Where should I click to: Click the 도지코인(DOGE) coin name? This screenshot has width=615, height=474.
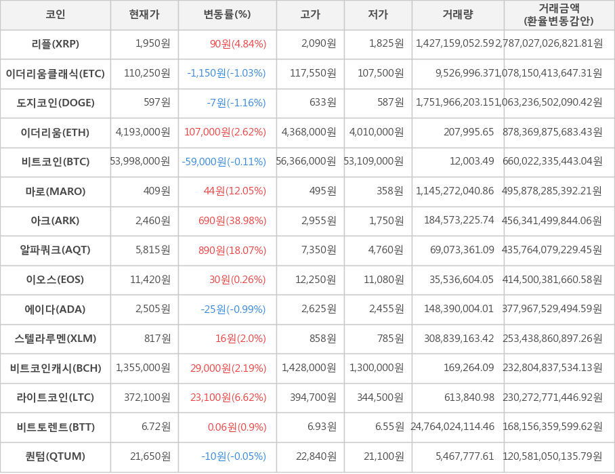[x=56, y=103]
